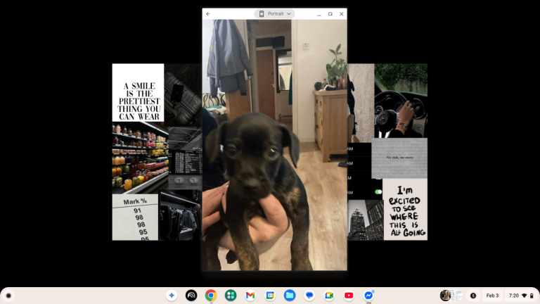This screenshot has width=540, height=304.
Task: Open the Files app in shelf
Action: point(290,296)
